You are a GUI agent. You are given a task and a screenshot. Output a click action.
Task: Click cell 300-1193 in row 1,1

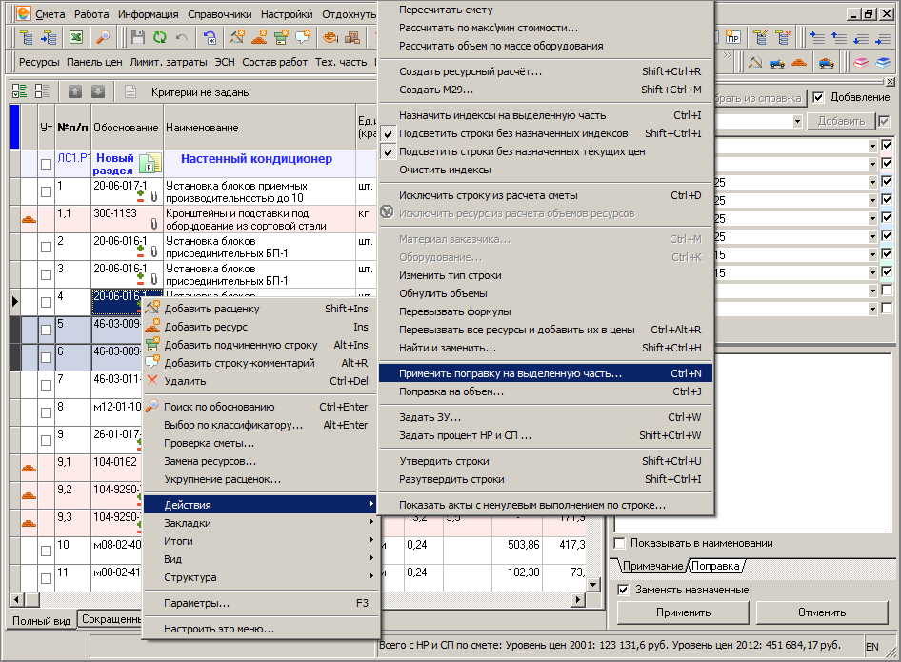[127, 219]
